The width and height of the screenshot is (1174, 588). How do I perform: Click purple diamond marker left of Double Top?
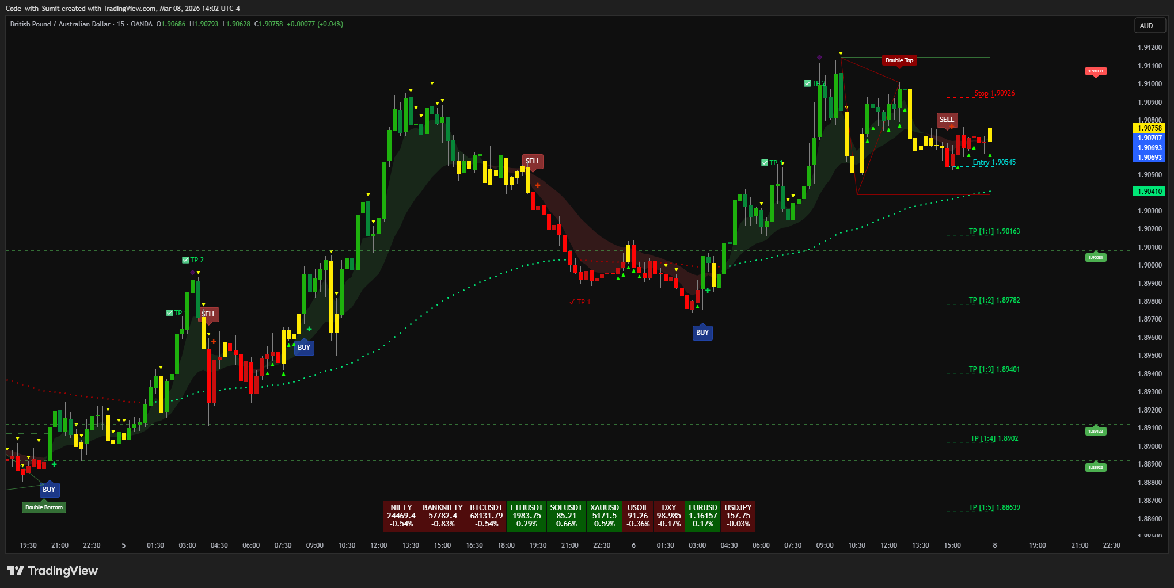(819, 57)
